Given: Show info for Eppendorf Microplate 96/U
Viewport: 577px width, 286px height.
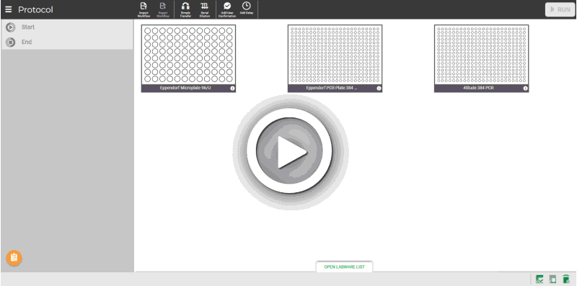Looking at the screenshot, I should point(232,89).
